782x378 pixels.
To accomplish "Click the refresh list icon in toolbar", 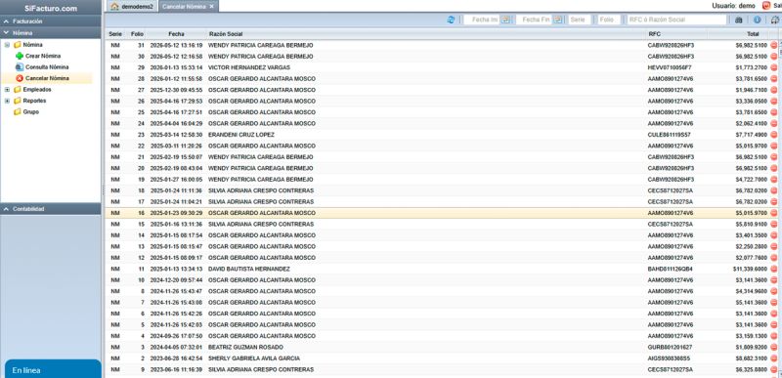I will 451,20.
